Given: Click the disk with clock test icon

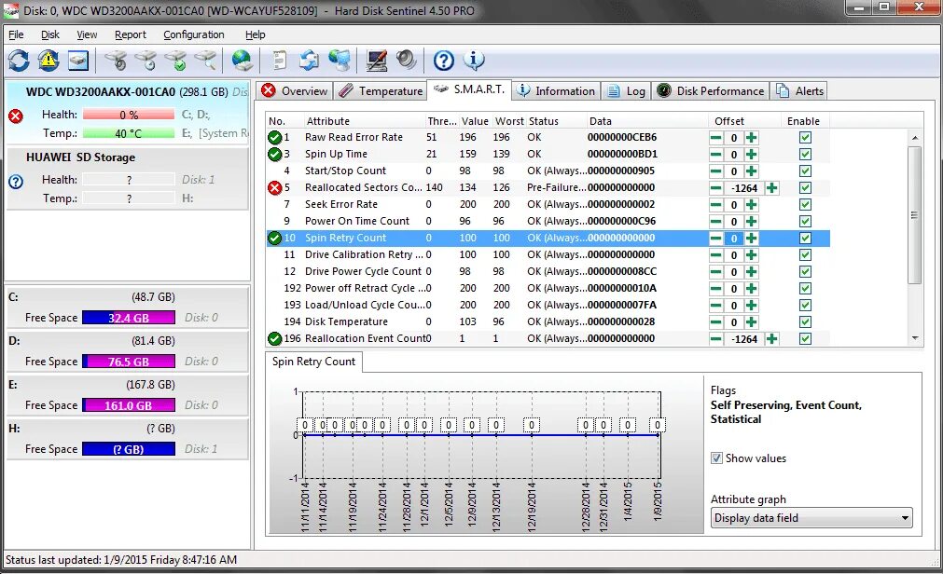Looking at the screenshot, I should tap(146, 61).
